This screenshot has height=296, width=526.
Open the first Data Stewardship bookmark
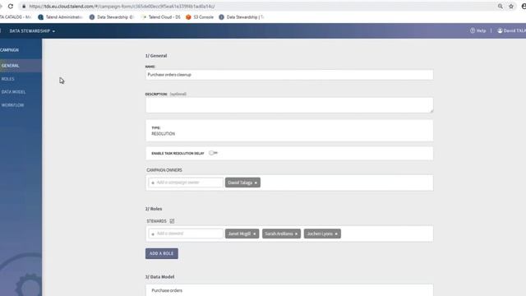(112, 17)
